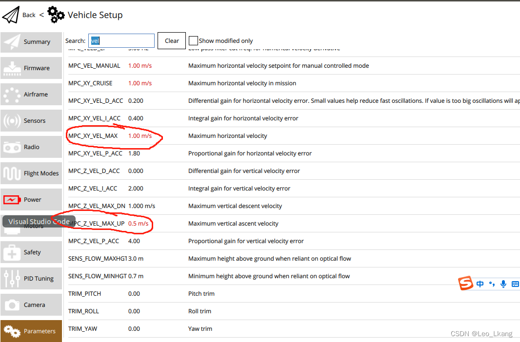This screenshot has height=342, width=520.
Task: Open Parameters page via gears icon
Action: click(x=12, y=331)
